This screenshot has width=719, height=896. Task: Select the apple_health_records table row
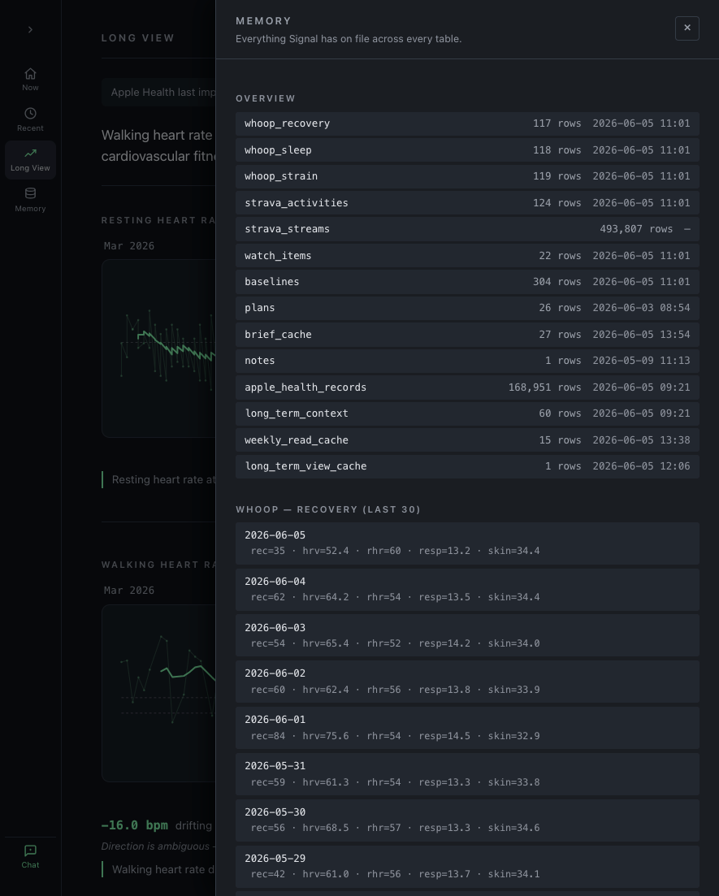[467, 387]
